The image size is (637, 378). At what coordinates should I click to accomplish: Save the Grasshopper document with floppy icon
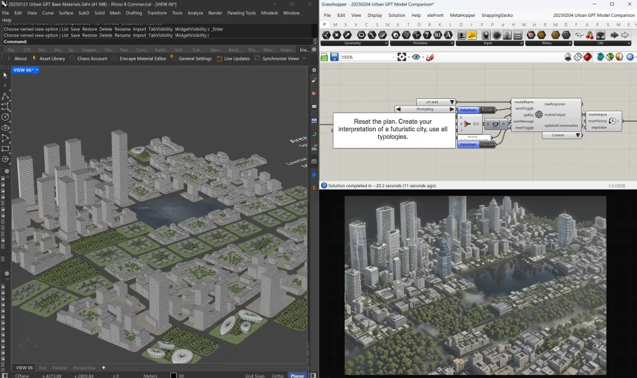coord(334,57)
